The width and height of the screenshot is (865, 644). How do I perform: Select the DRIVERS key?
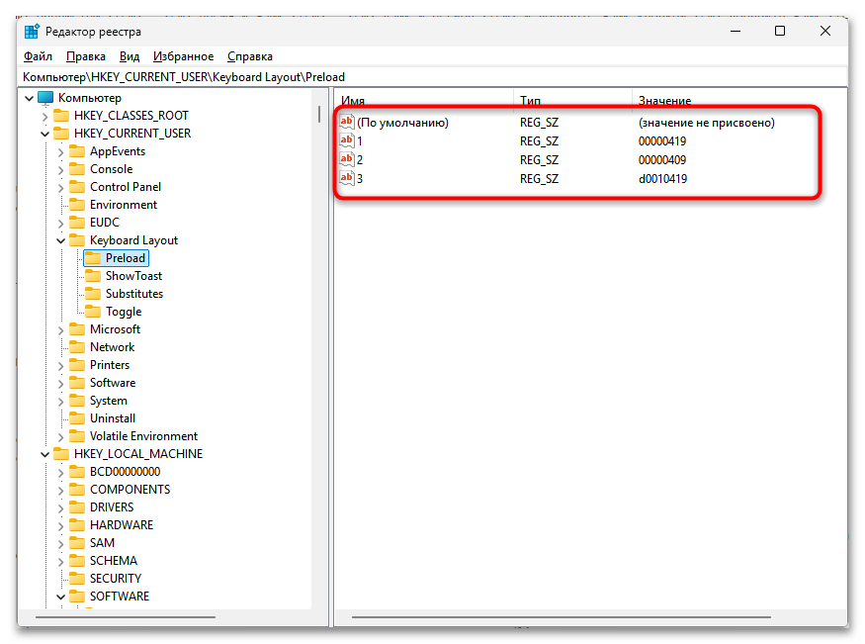click(112, 507)
